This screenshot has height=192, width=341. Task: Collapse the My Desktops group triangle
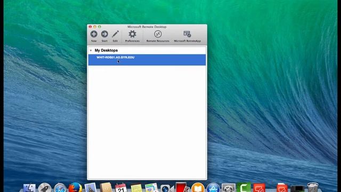click(91, 51)
